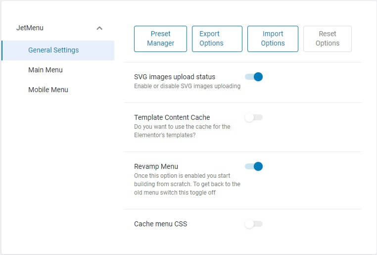Click the Reset Options button
This screenshot has width=377, height=255.
coord(327,39)
